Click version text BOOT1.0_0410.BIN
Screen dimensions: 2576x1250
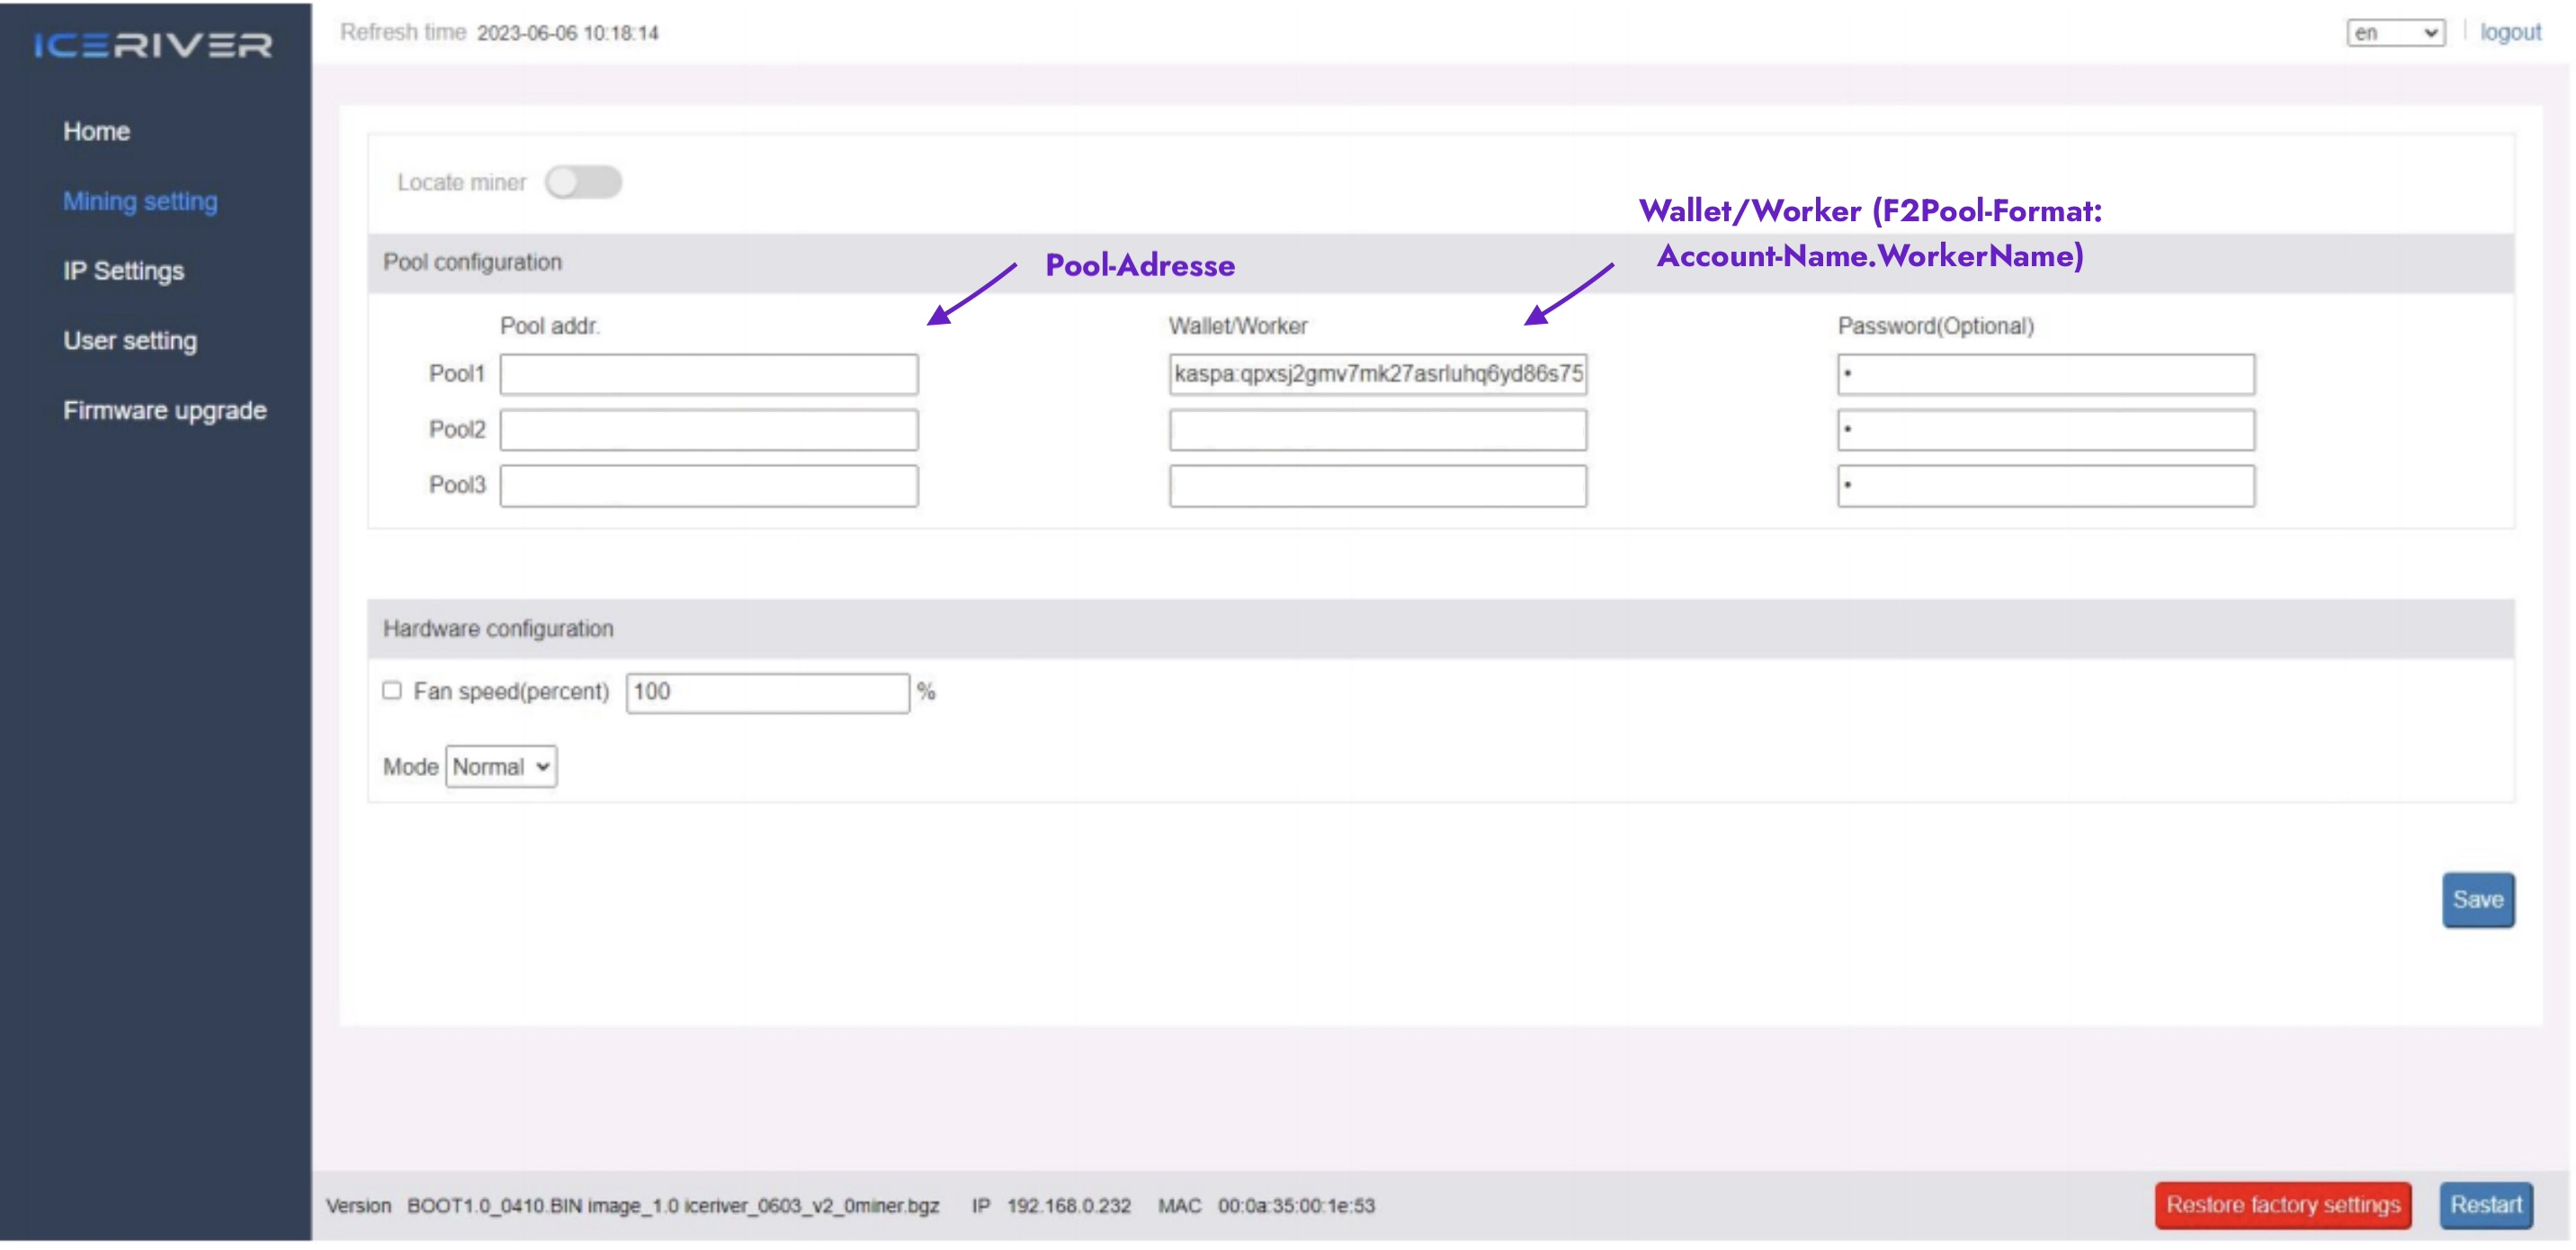494,1206
